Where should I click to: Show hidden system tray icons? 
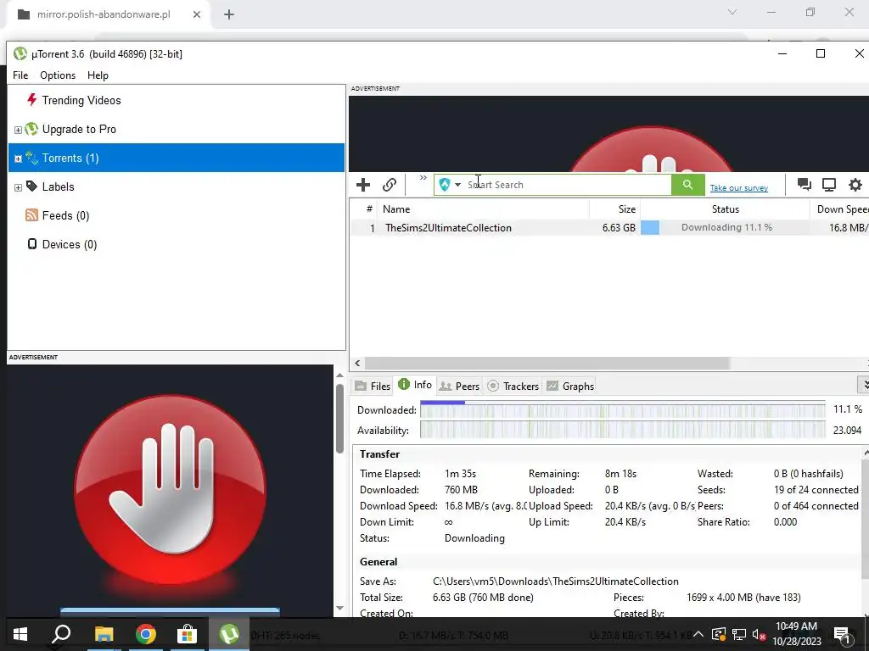(x=698, y=634)
